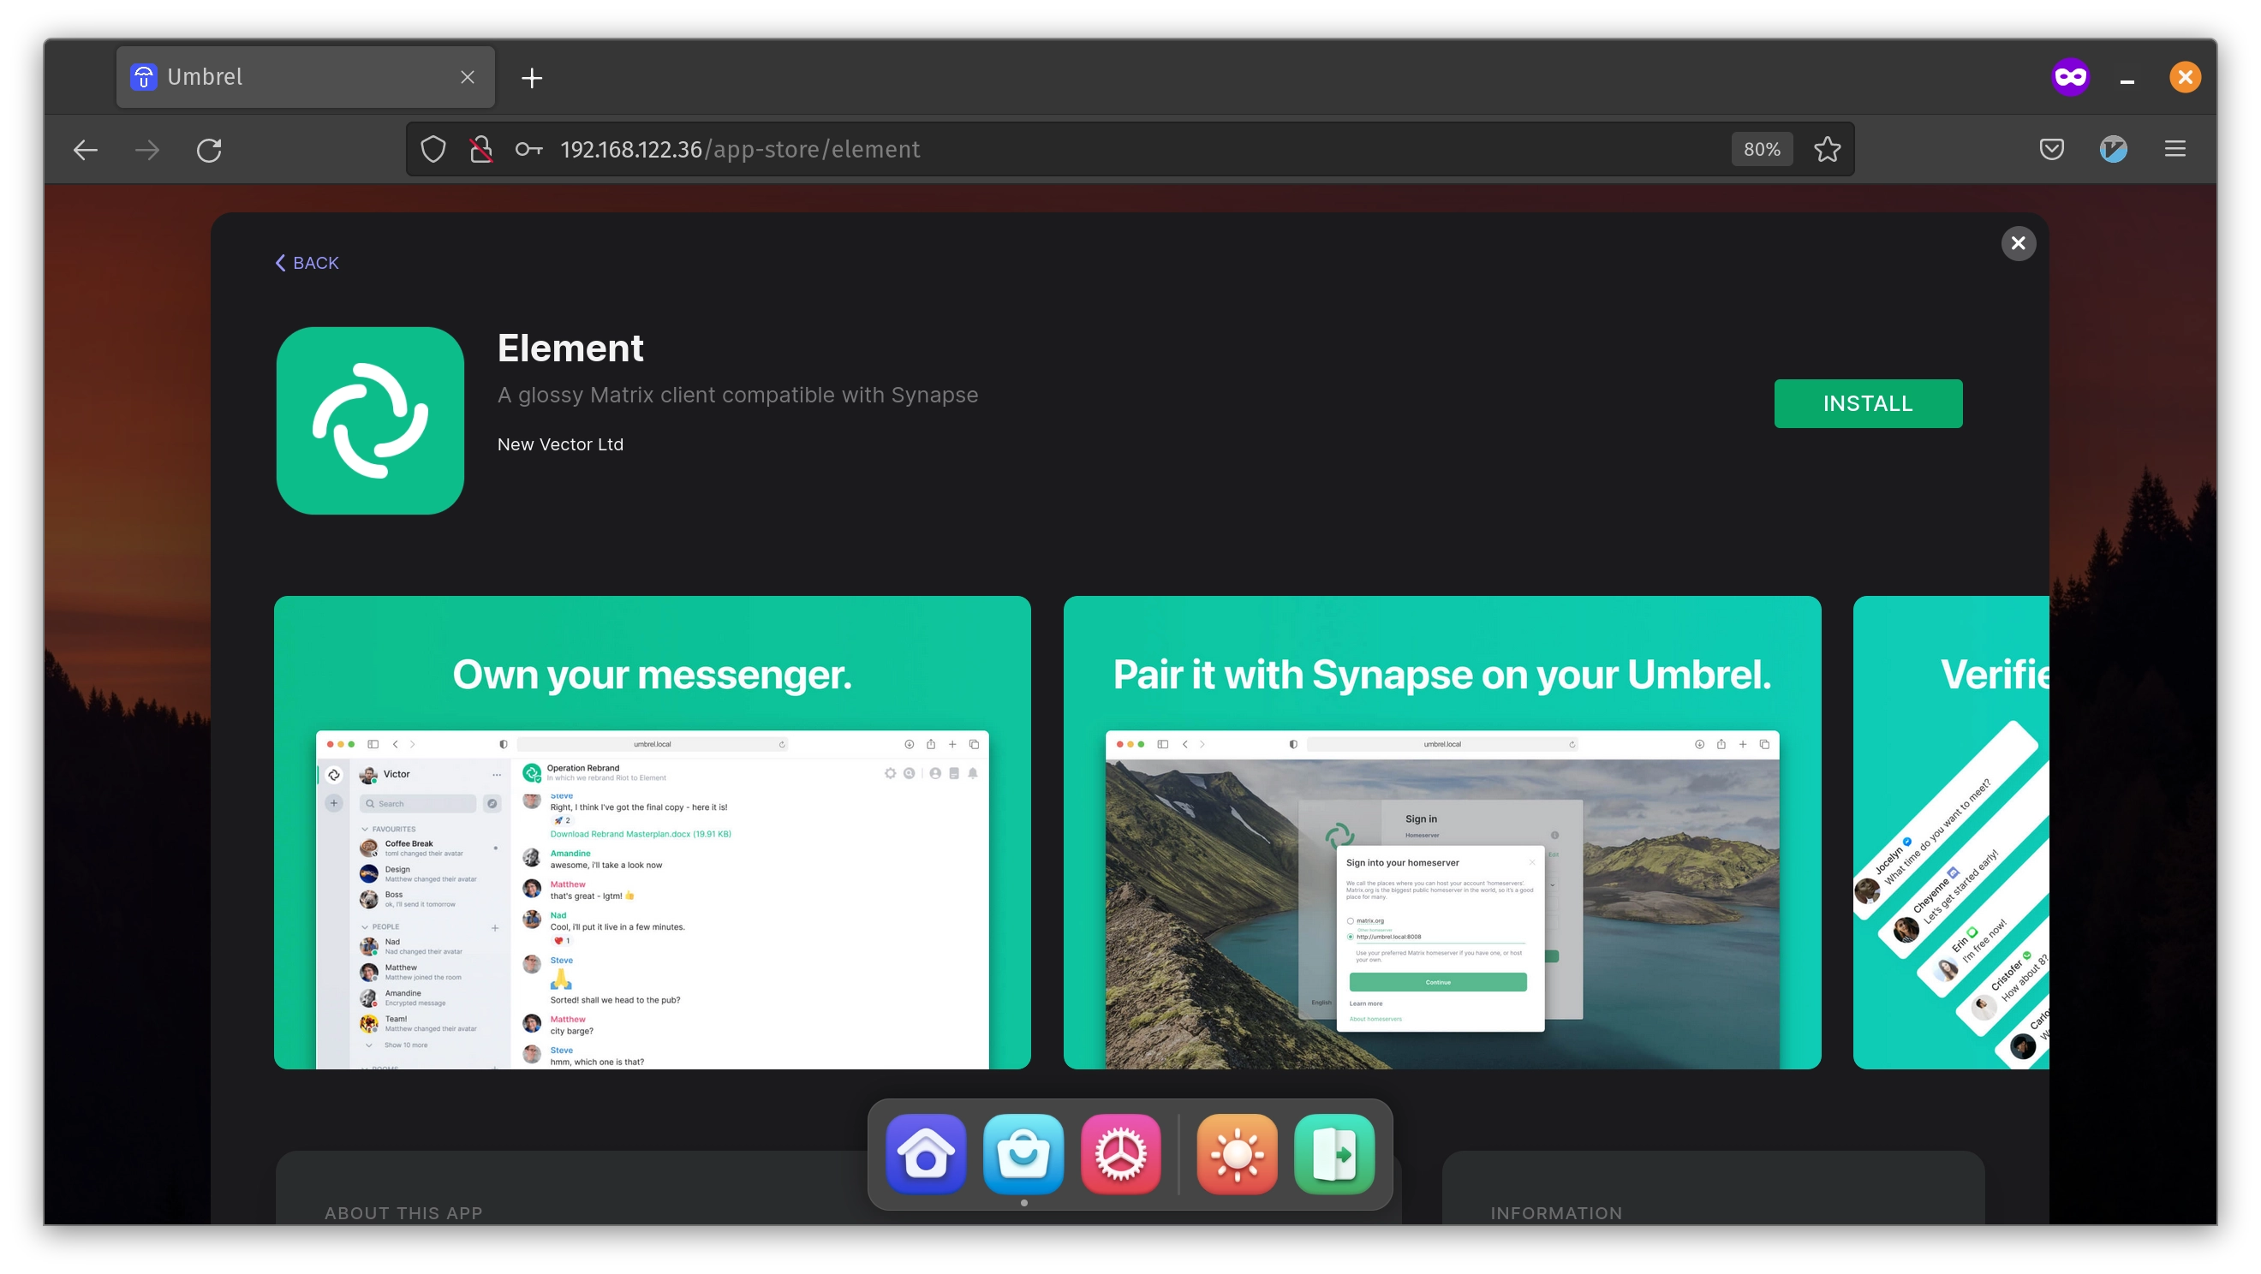Go back via the BACK link
The image size is (2261, 1274).
[x=307, y=263]
